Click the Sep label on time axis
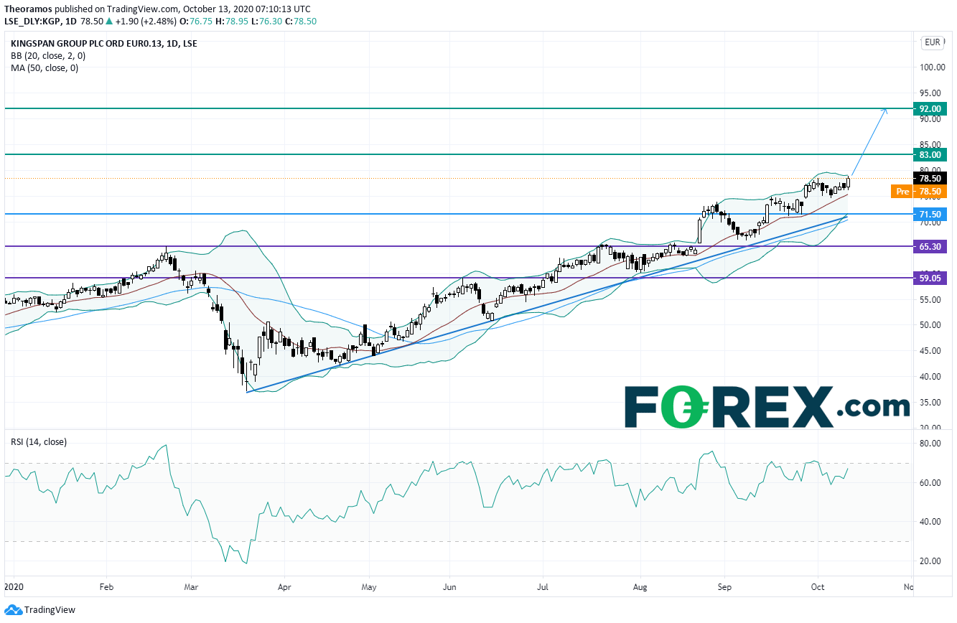 pos(724,587)
